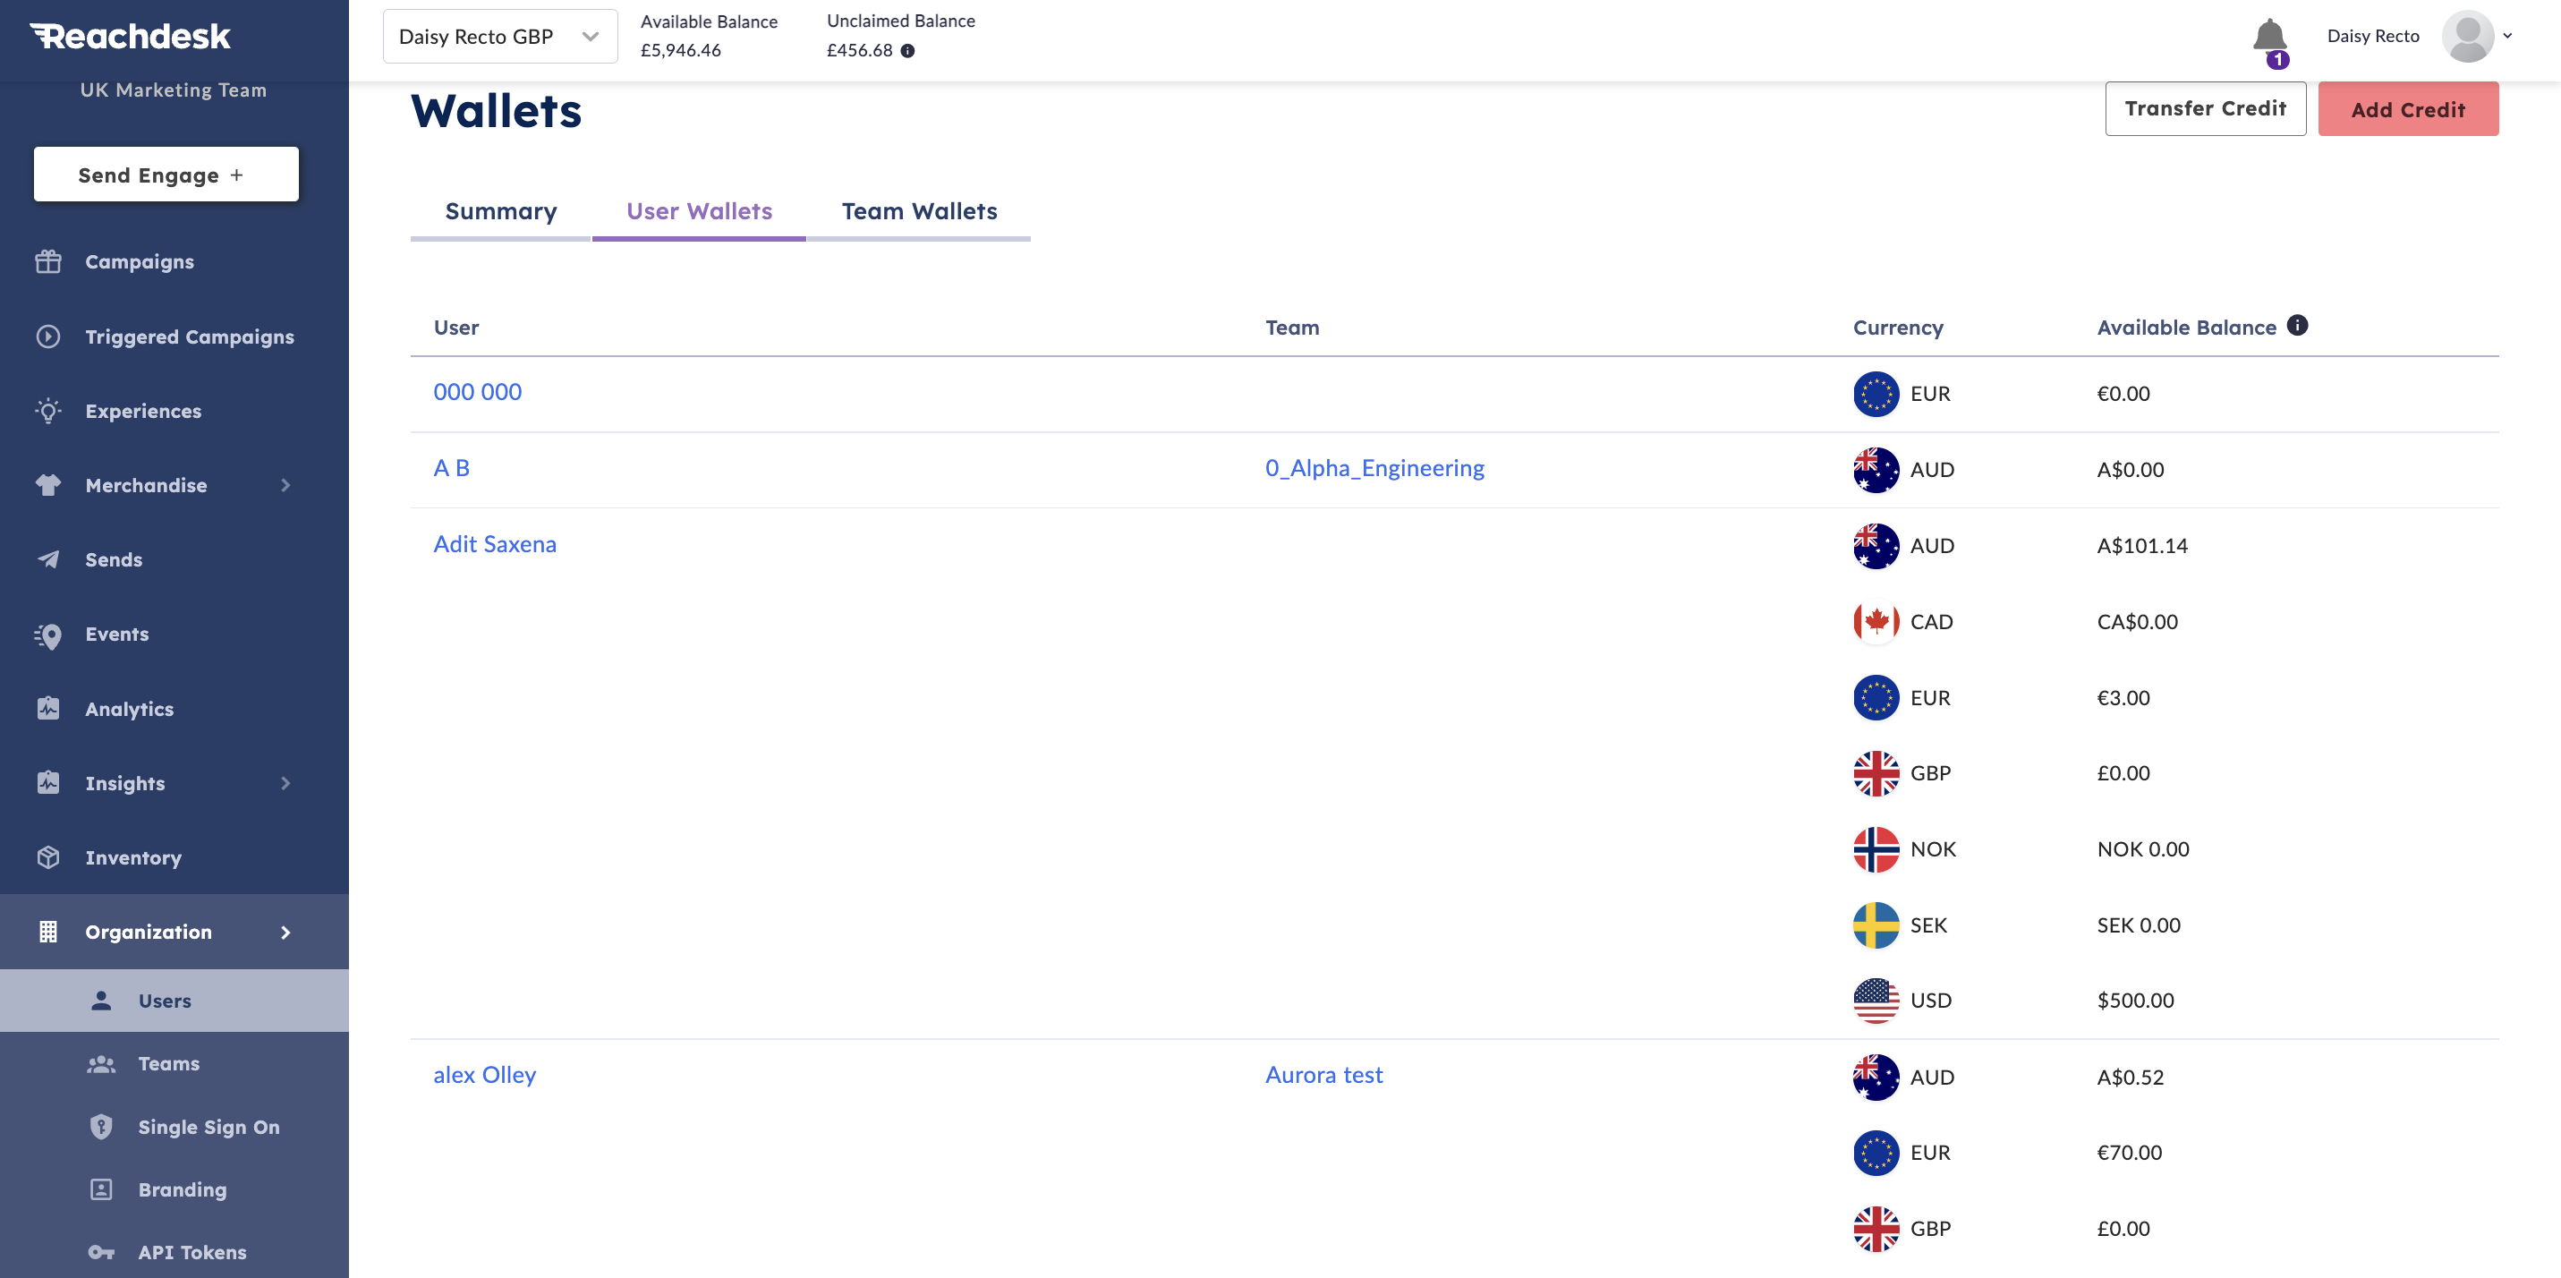This screenshot has height=1278, width=2561.
Task: Click the USD flag icon for Adit Saxena
Action: coord(1875,1001)
